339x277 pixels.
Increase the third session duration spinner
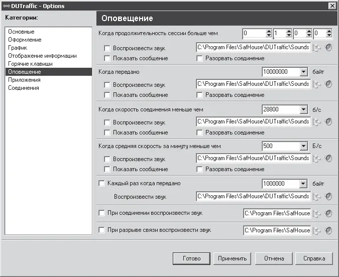[x=309, y=31]
